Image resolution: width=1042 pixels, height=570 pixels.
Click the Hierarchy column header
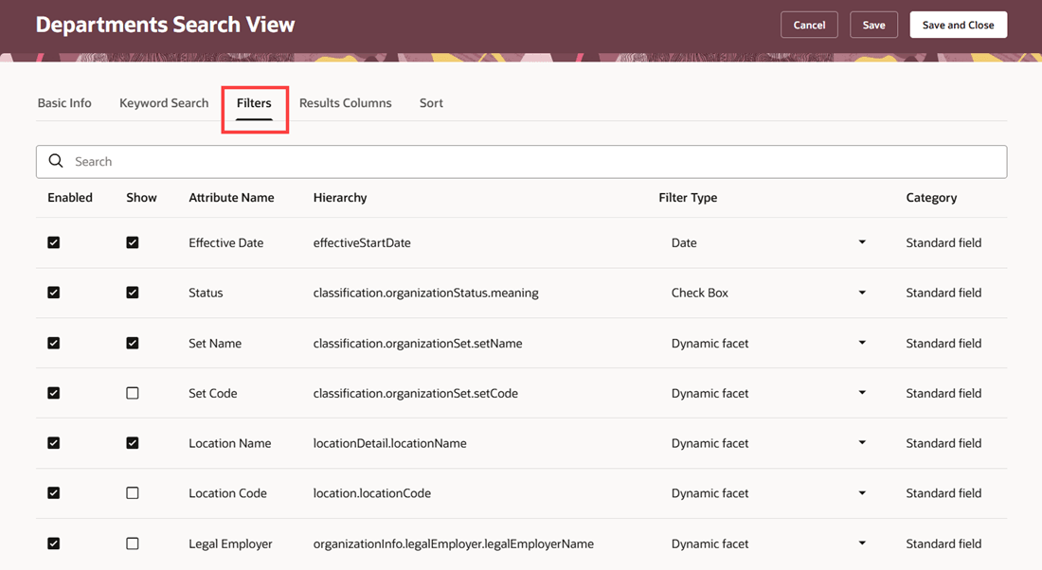tap(339, 197)
